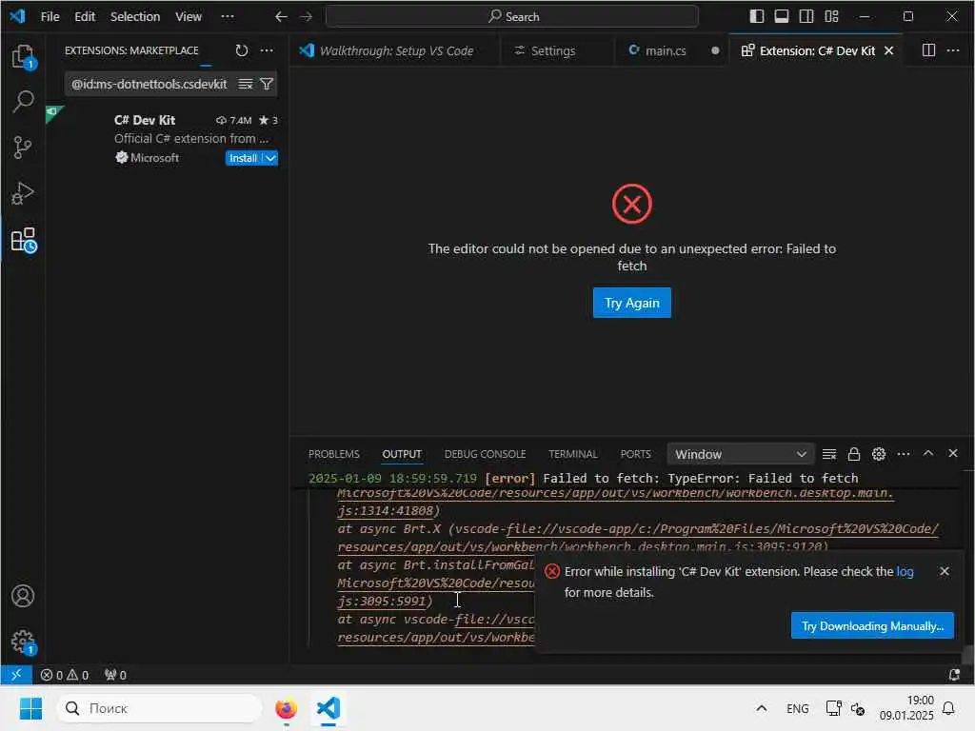Maximize the panel size chevron
Screen dimensions: 975x731
[x=927, y=453]
